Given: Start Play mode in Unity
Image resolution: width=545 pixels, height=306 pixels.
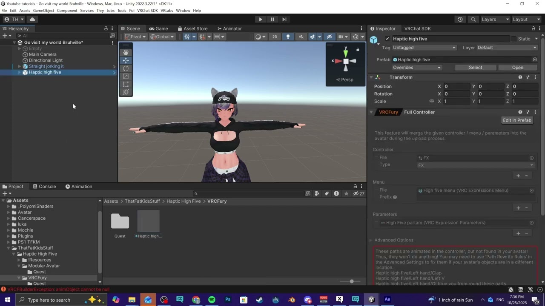Looking at the screenshot, I should [261, 19].
